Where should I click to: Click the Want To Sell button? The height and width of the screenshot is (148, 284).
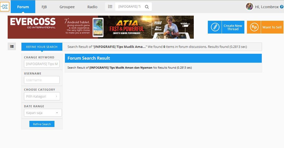265,27
